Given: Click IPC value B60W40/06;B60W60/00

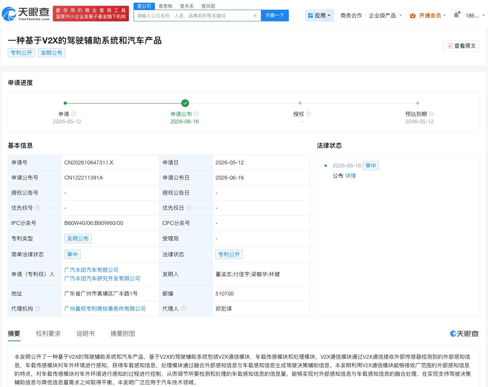Looking at the screenshot, I should tap(94, 223).
